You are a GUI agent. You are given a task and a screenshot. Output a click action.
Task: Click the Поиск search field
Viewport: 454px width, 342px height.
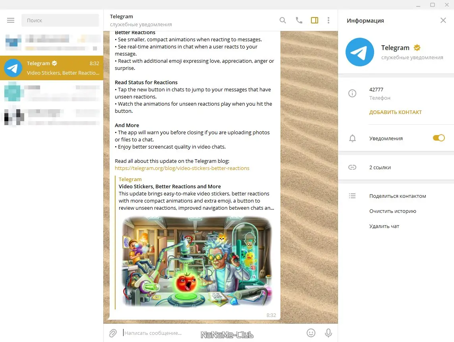[60, 20]
